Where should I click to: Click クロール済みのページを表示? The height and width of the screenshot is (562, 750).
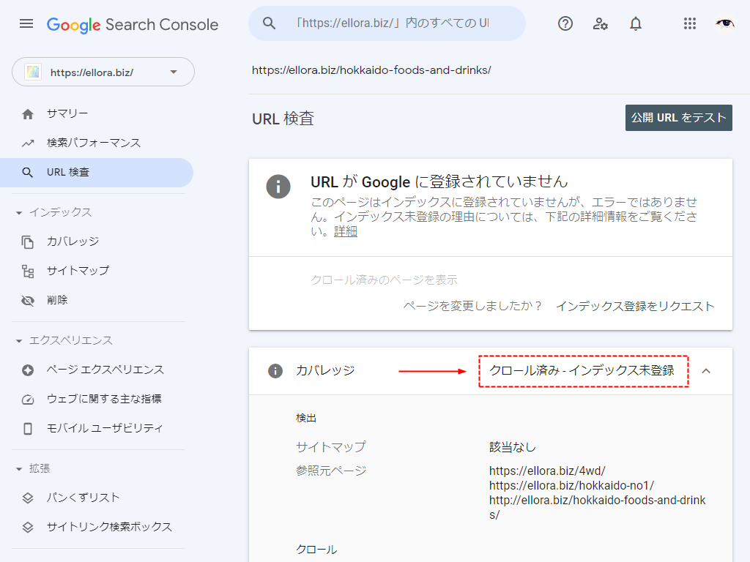(x=384, y=280)
